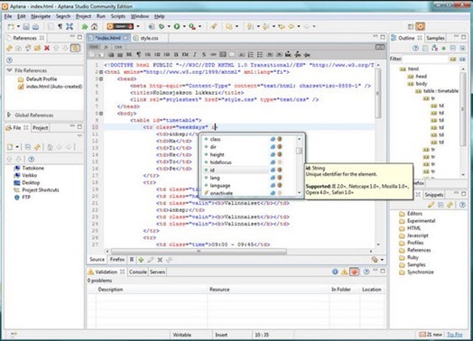Collapse the line 8 body code fold marker

(101, 114)
